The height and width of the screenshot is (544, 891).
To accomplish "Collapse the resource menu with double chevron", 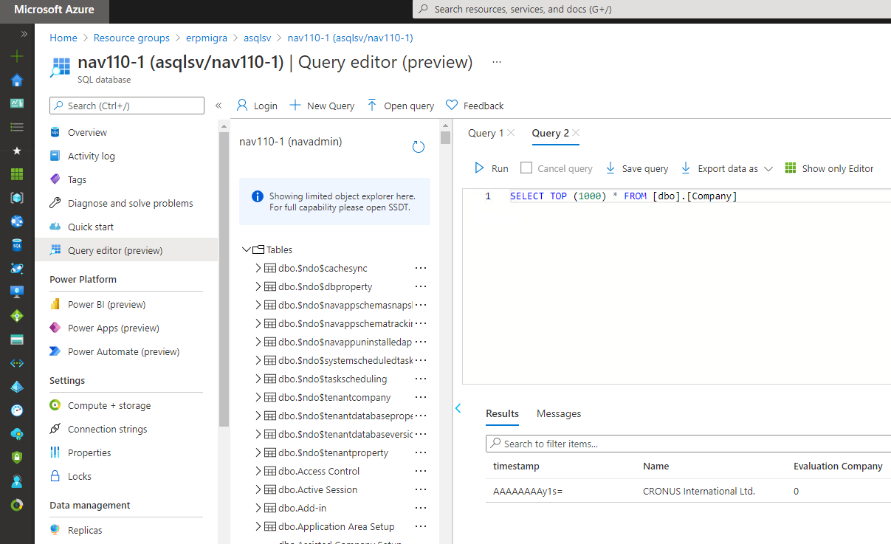I will tap(219, 106).
